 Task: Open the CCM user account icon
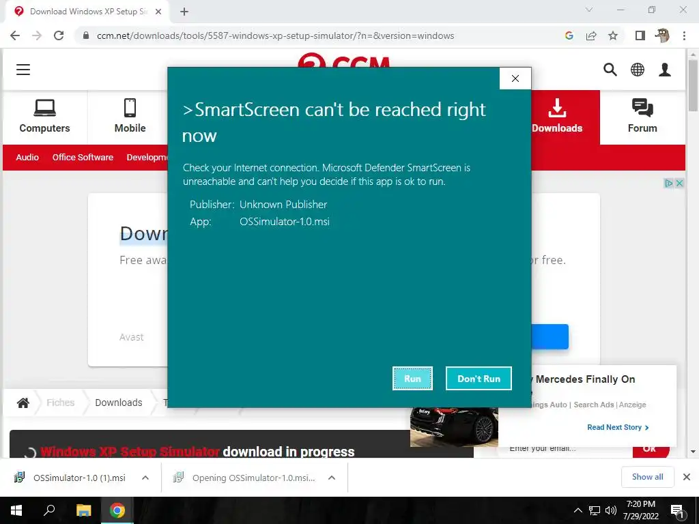[x=665, y=70]
